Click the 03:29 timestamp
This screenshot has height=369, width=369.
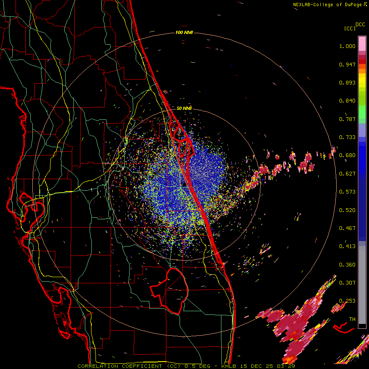285,366
